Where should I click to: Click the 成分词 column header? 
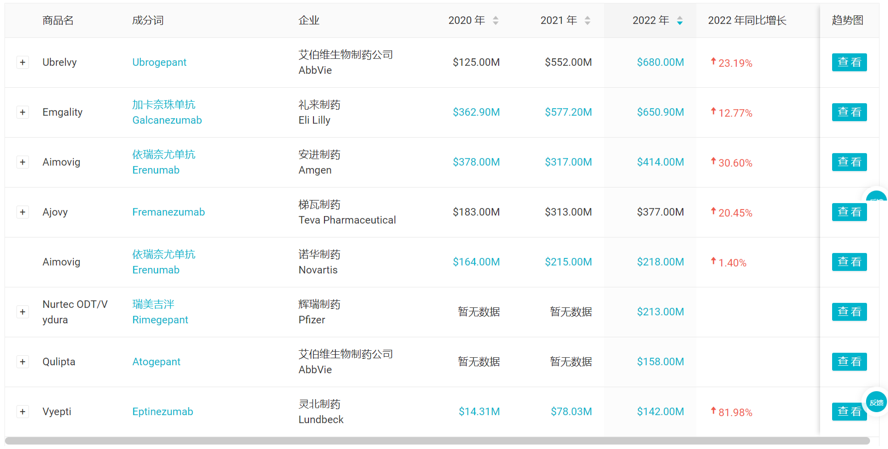tap(148, 20)
